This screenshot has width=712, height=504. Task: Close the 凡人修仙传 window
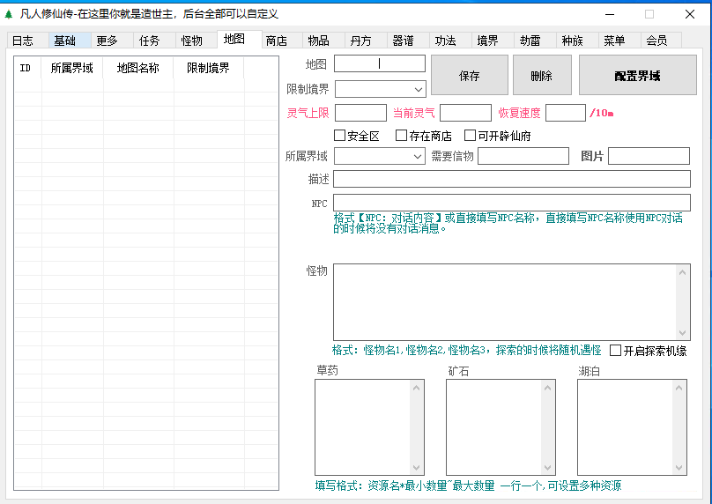click(690, 14)
